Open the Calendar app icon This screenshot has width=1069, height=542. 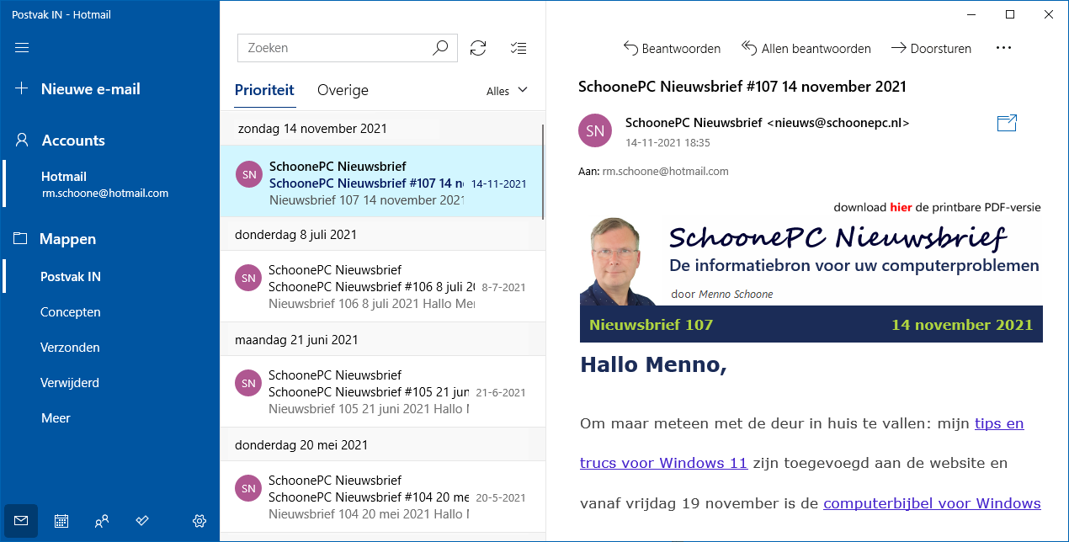point(61,521)
